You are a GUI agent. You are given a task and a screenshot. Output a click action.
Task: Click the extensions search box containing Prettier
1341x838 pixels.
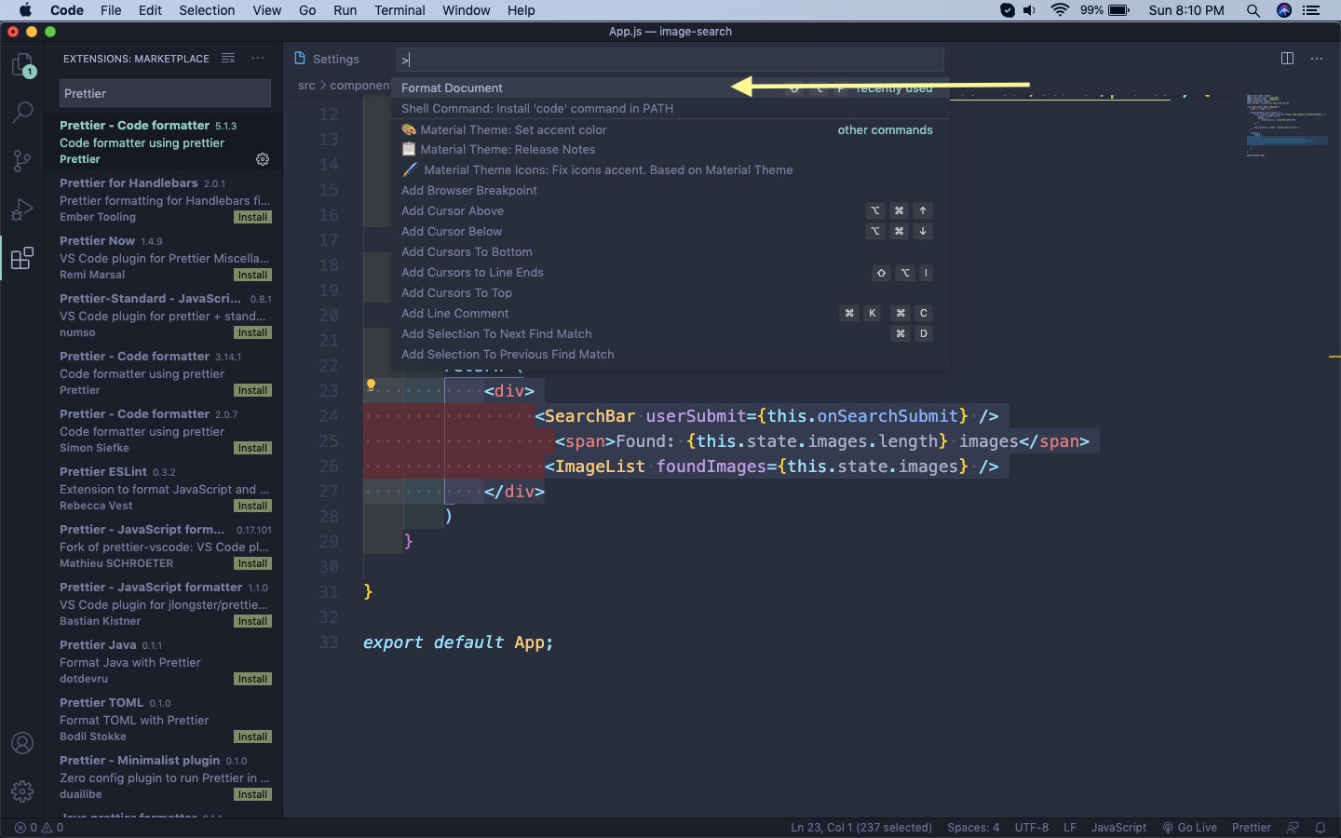pyautogui.click(x=165, y=93)
